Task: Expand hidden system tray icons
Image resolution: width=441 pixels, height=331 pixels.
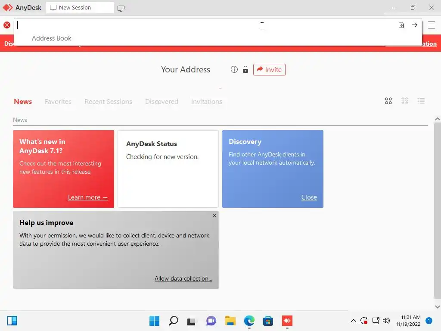Action: (354, 321)
